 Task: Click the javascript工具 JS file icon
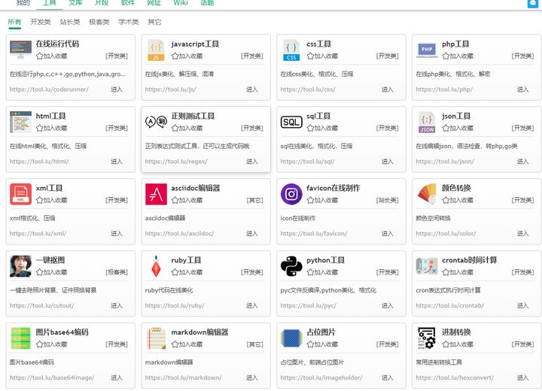pyautogui.click(x=156, y=50)
